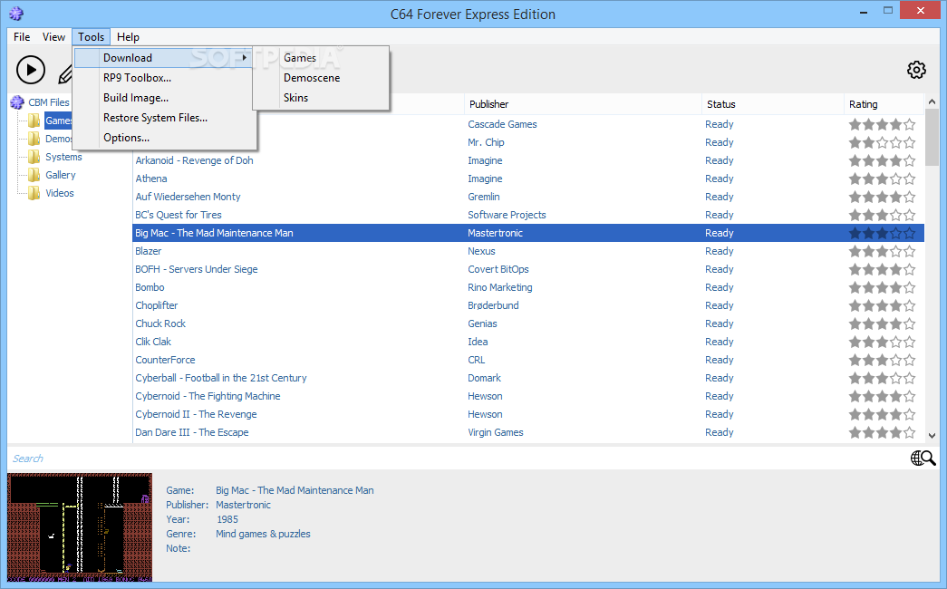Select the Systems folder icon
This screenshot has width=947, height=589.
[x=34, y=157]
